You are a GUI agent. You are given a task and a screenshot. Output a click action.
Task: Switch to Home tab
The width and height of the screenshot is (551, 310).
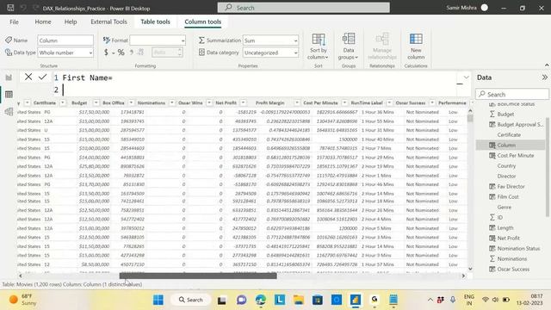tap(43, 22)
